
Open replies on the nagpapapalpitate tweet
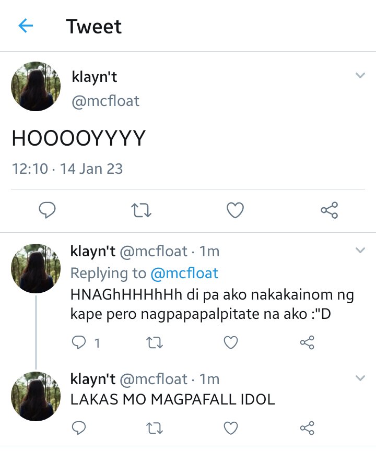85,343
